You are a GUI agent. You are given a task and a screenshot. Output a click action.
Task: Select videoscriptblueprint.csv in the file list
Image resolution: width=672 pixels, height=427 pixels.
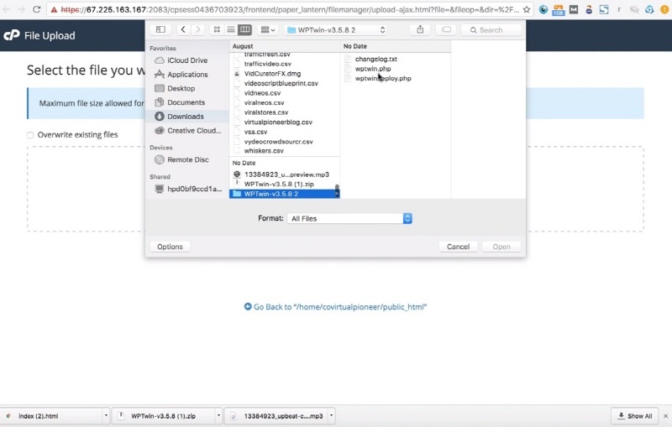[x=281, y=83]
